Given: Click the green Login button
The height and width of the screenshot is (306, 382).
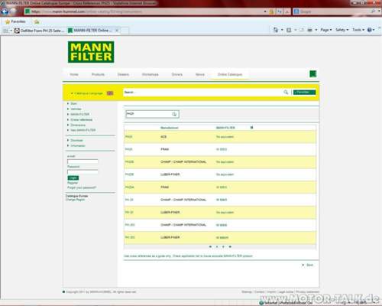Looking at the screenshot, I should point(73,177).
